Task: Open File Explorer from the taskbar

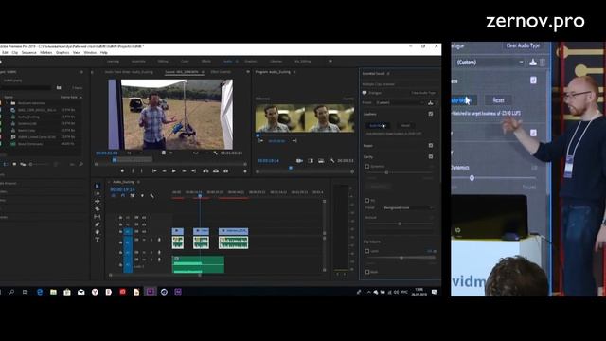Action: coord(53,292)
